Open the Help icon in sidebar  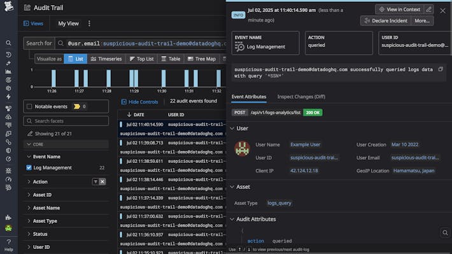click(x=8, y=245)
